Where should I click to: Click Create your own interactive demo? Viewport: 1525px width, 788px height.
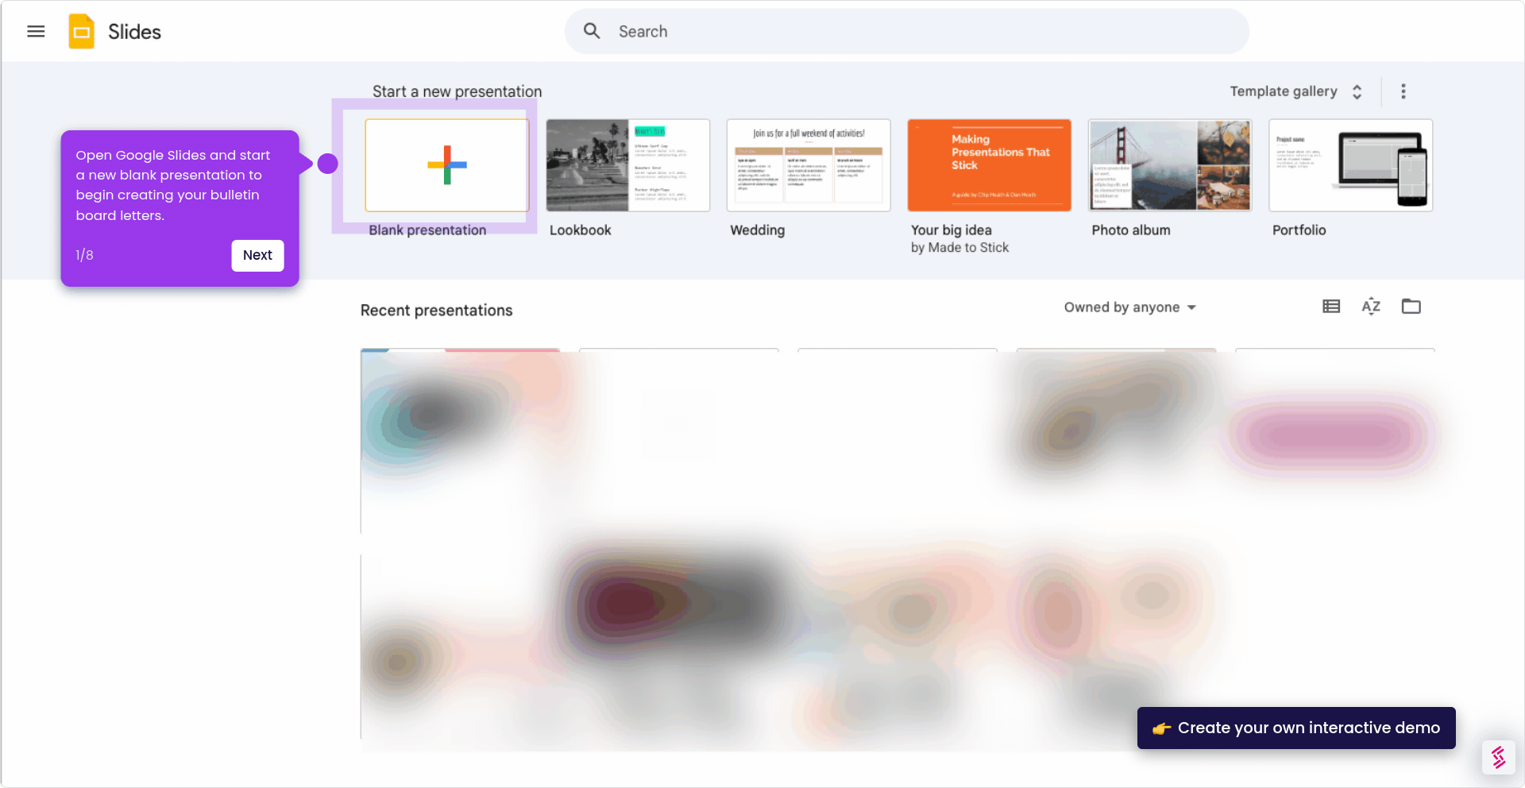(1296, 728)
